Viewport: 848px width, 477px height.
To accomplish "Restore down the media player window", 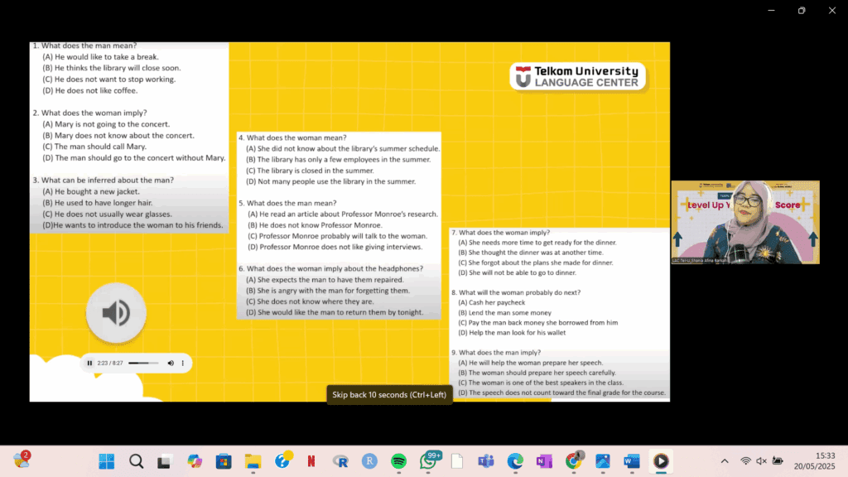I will click(801, 10).
